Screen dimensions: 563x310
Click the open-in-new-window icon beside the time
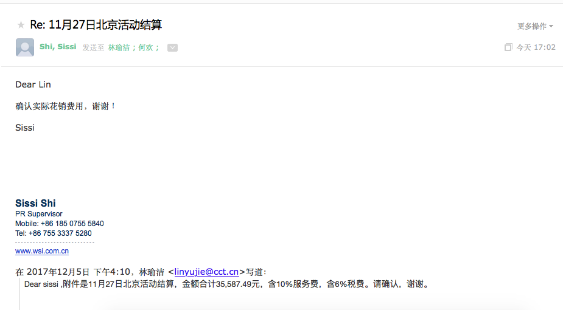point(508,47)
